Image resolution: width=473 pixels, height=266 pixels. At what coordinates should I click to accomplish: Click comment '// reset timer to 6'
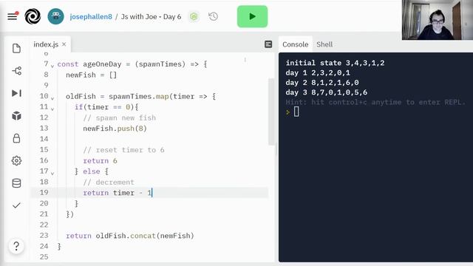(x=123, y=150)
